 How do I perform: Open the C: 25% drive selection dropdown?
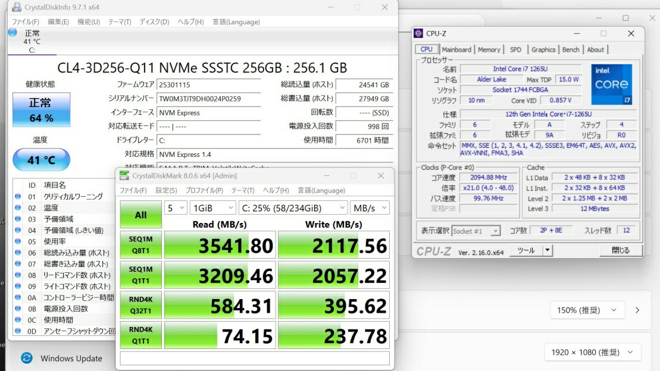[x=293, y=207]
